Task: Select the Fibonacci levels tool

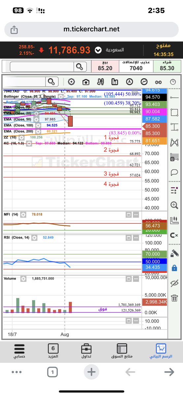Action: pyautogui.click(x=174, y=158)
